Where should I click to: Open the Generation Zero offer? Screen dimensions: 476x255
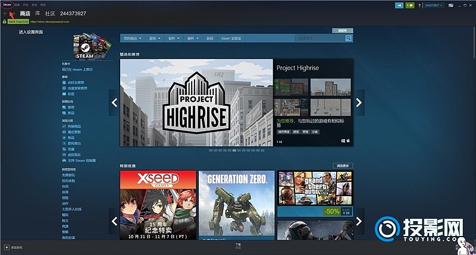236,205
